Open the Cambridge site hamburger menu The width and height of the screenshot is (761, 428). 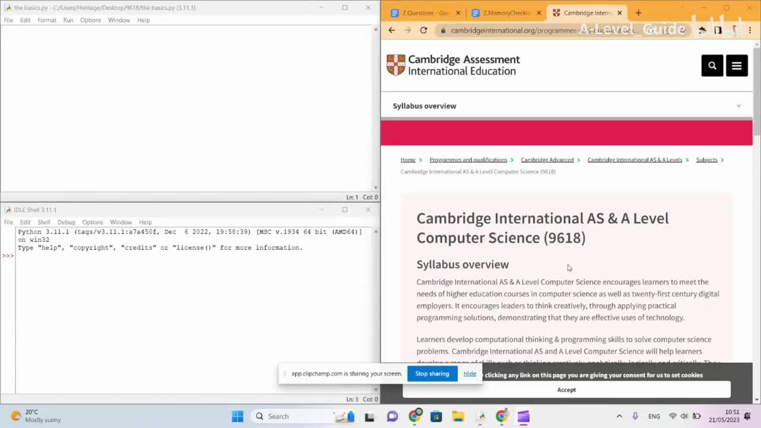(x=737, y=66)
